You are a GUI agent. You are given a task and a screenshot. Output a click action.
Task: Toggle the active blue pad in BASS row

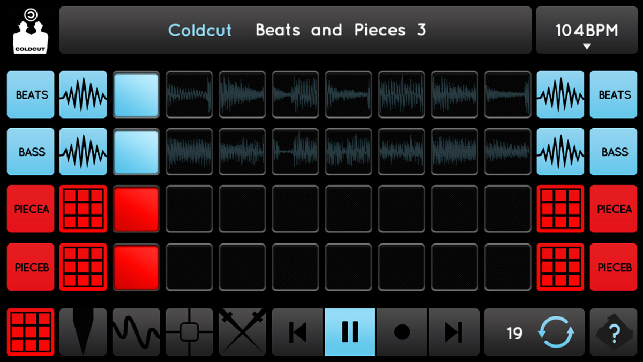[136, 152]
